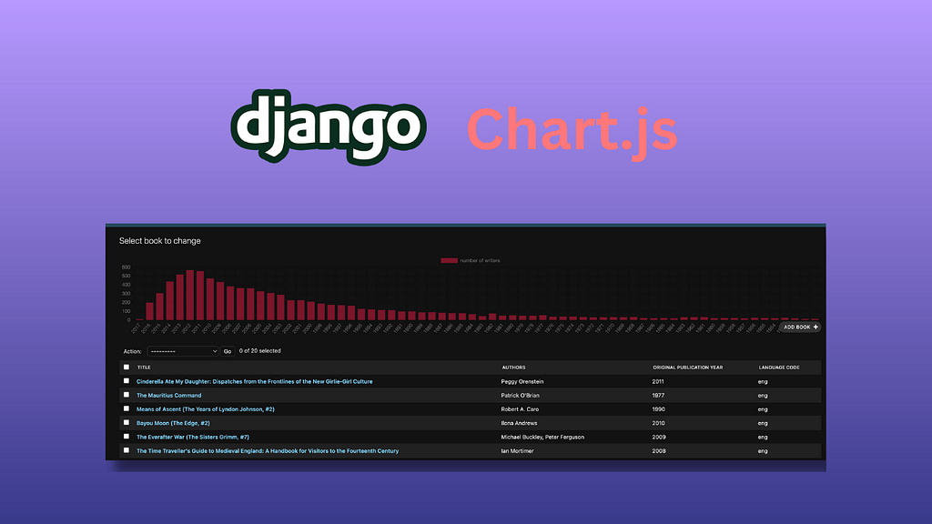932x524 pixels.
Task: Sort by ORIGINAL PUBLICATION YEAR column header
Action: (x=688, y=368)
